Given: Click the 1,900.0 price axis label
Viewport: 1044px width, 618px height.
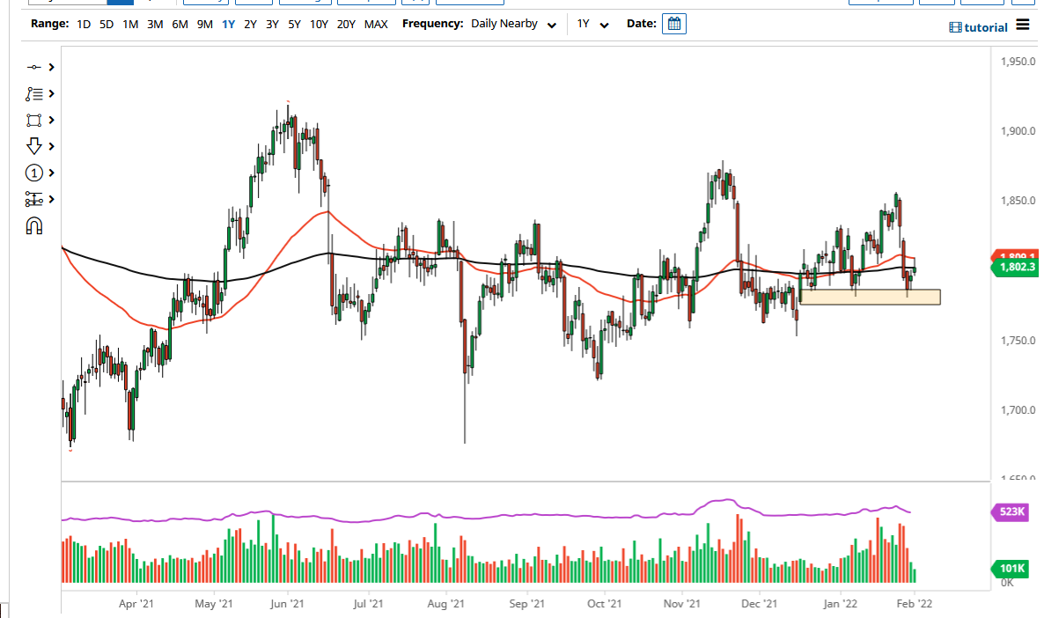Looking at the screenshot, I should click(1018, 131).
